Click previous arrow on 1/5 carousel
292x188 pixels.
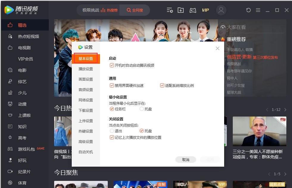pos(269,174)
